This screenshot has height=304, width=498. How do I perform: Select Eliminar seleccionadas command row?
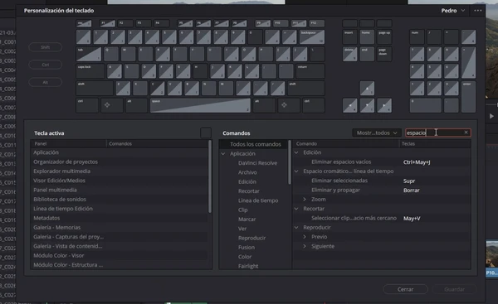(x=382, y=181)
